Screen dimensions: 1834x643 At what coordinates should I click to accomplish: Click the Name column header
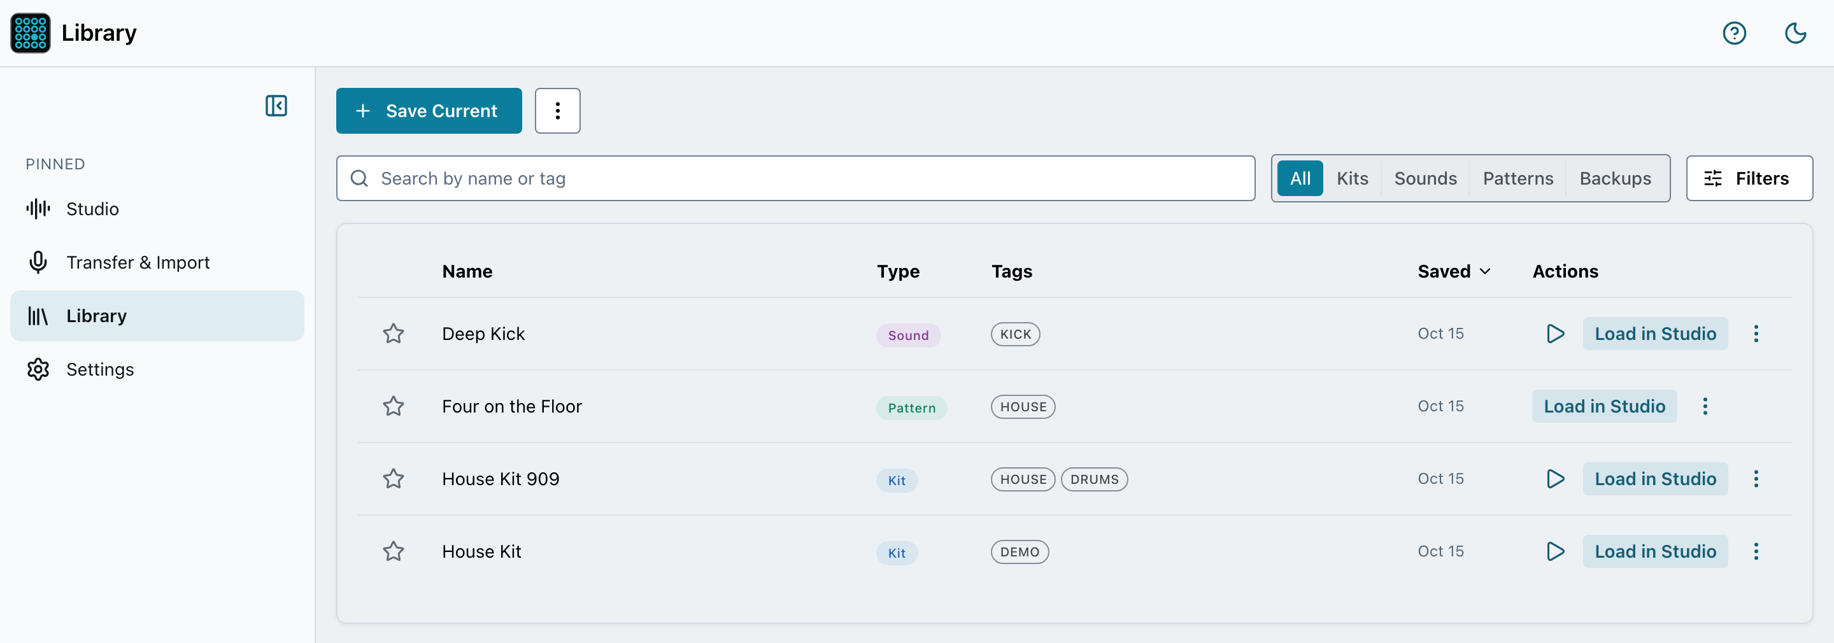point(467,271)
